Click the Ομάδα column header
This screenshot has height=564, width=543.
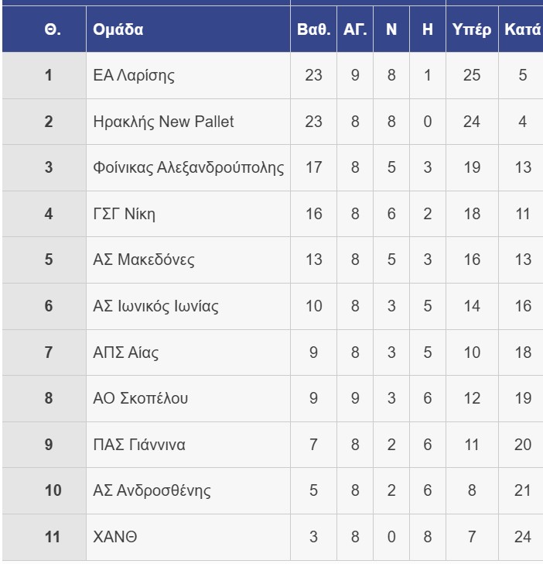(x=118, y=30)
